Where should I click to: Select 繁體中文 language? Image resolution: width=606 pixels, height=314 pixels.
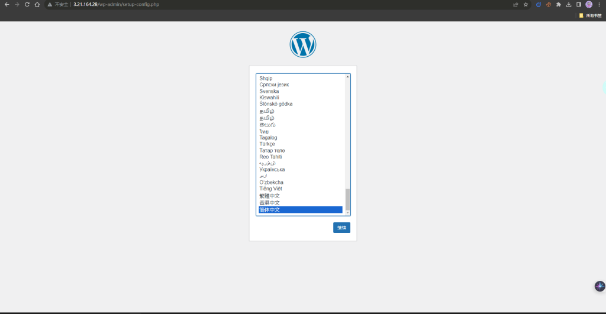coord(300,196)
